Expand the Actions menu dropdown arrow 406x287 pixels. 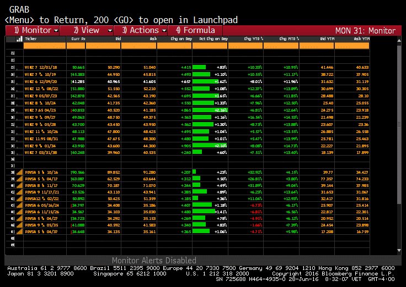(164, 31)
